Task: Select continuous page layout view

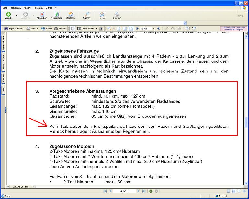Action: pos(233,191)
